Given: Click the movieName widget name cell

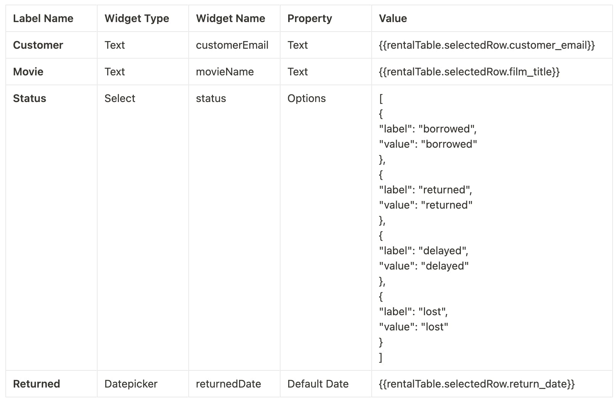Looking at the screenshot, I should pyautogui.click(x=225, y=72).
